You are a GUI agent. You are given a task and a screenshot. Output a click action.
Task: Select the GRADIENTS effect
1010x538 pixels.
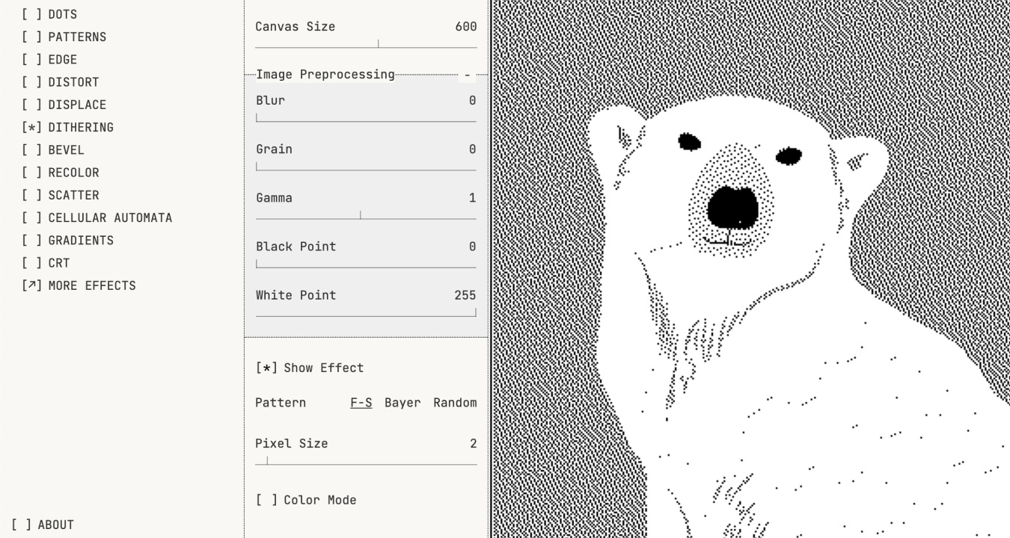coord(68,240)
